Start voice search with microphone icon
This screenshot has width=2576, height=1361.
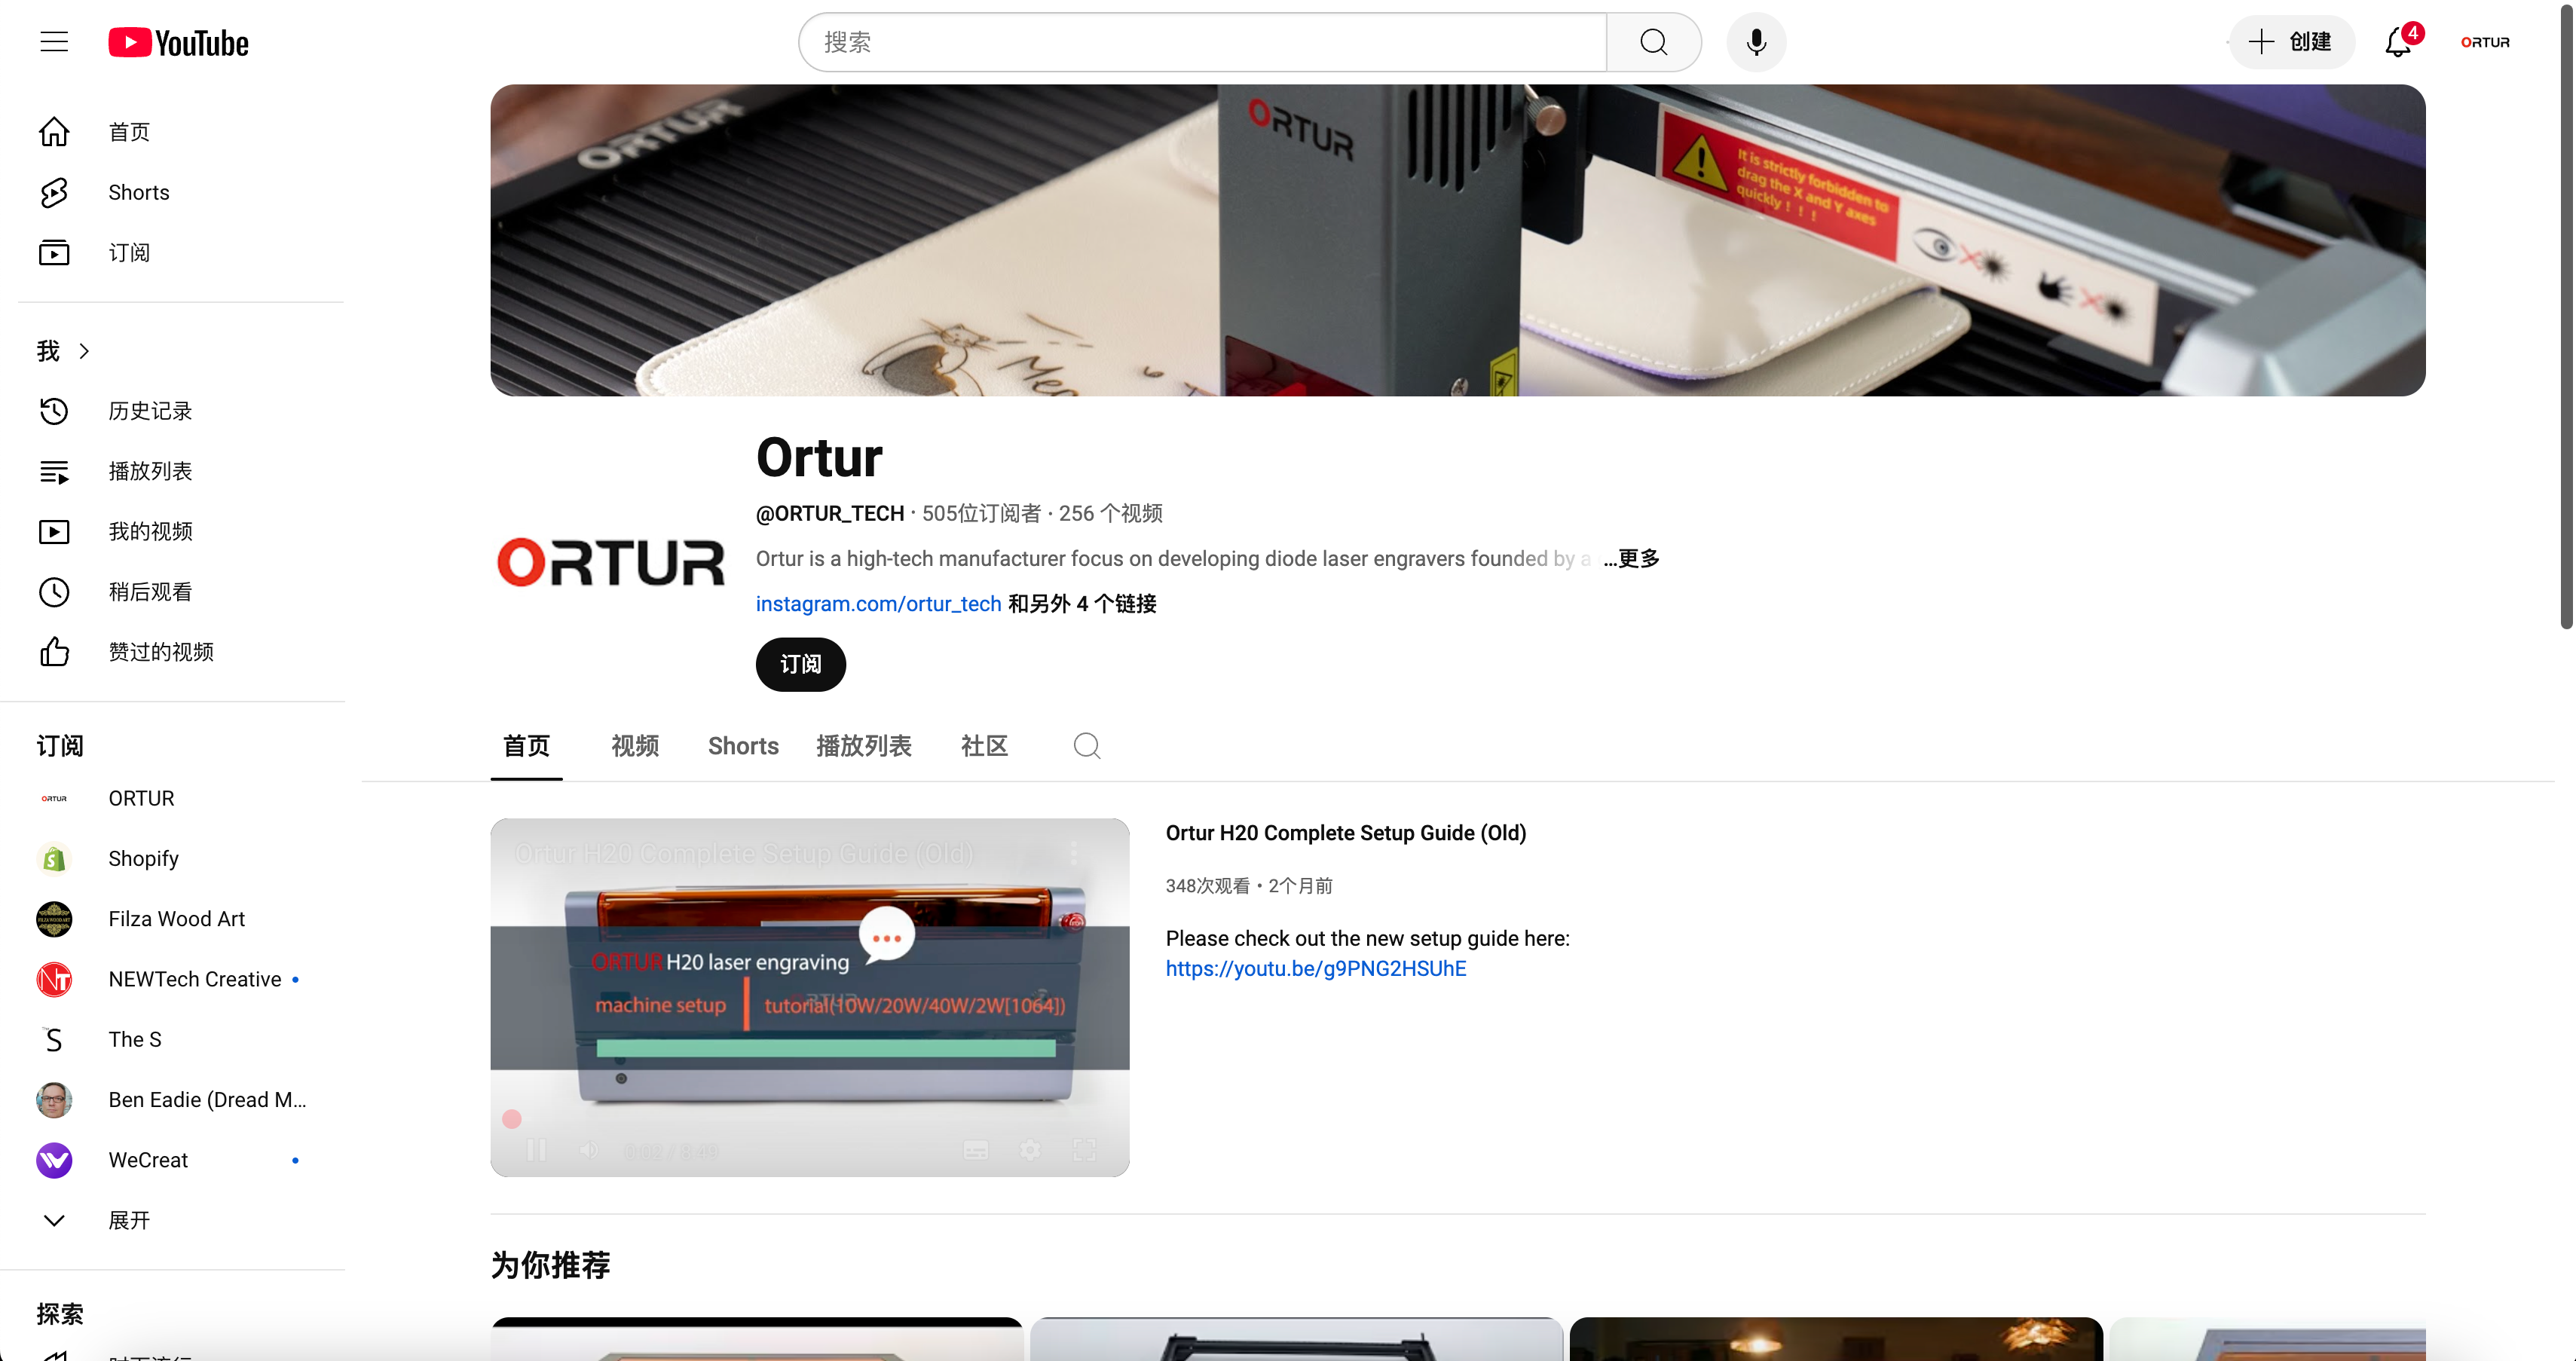(1756, 42)
